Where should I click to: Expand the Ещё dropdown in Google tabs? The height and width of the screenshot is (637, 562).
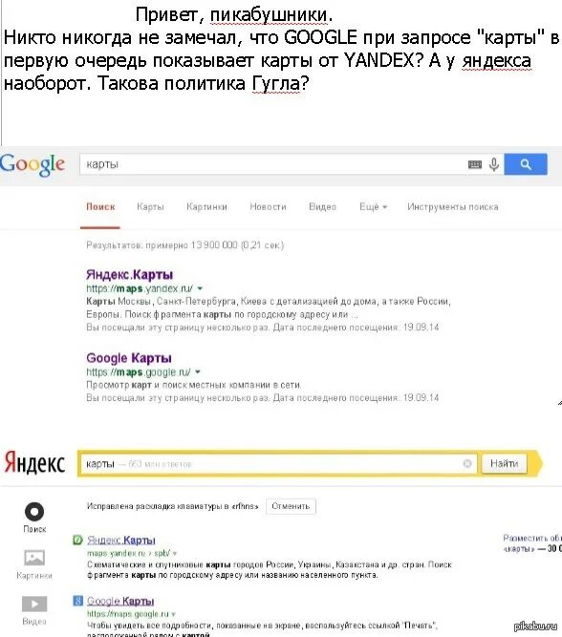pyautogui.click(x=373, y=207)
